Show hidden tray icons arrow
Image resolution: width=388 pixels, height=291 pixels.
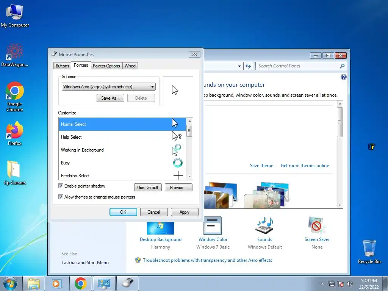[322, 284]
